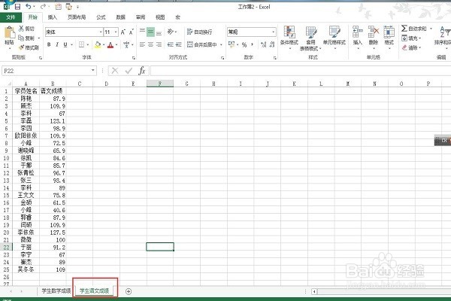
Task: Click the Redo arrow icon
Action: pos(43,6)
